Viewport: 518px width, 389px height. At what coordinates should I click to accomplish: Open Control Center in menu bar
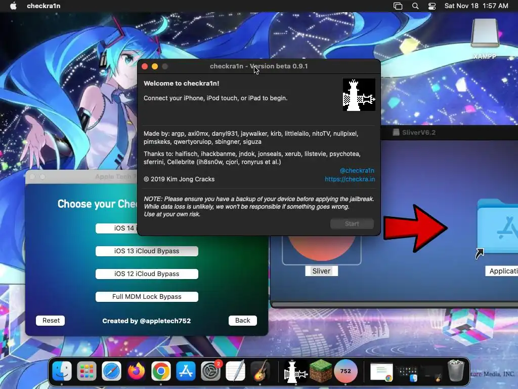click(x=432, y=6)
